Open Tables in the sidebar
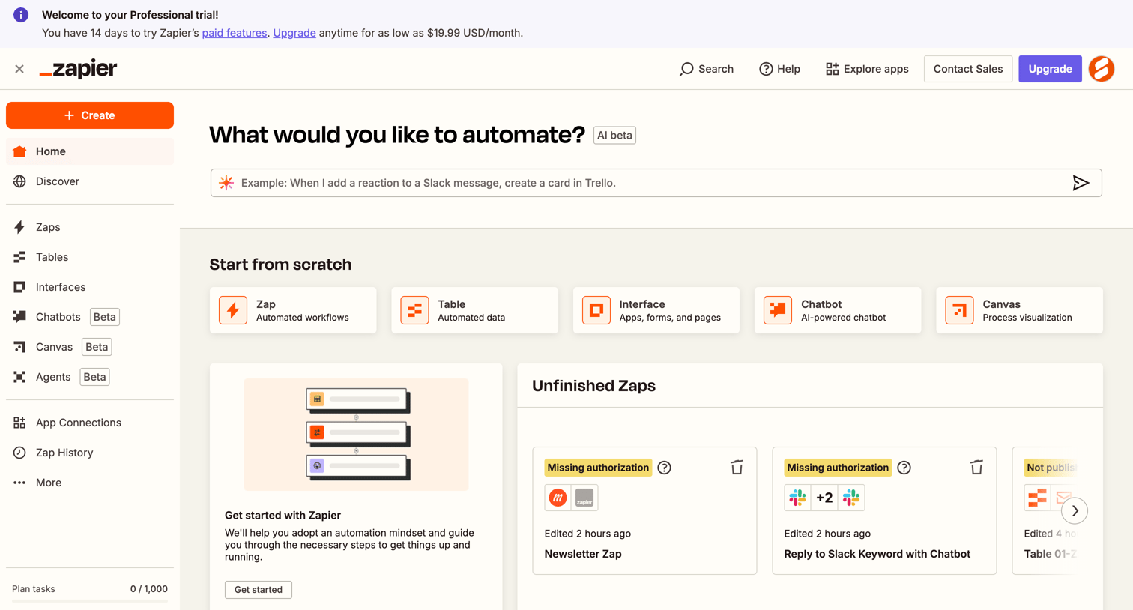The width and height of the screenshot is (1133, 610). coord(90,257)
